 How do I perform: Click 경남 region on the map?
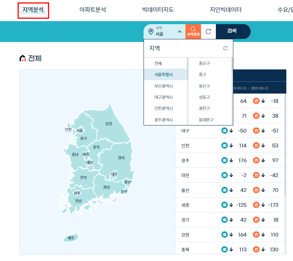pos(106,187)
